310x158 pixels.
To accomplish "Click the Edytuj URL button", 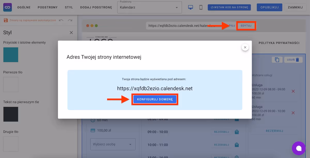I will tap(246, 26).
